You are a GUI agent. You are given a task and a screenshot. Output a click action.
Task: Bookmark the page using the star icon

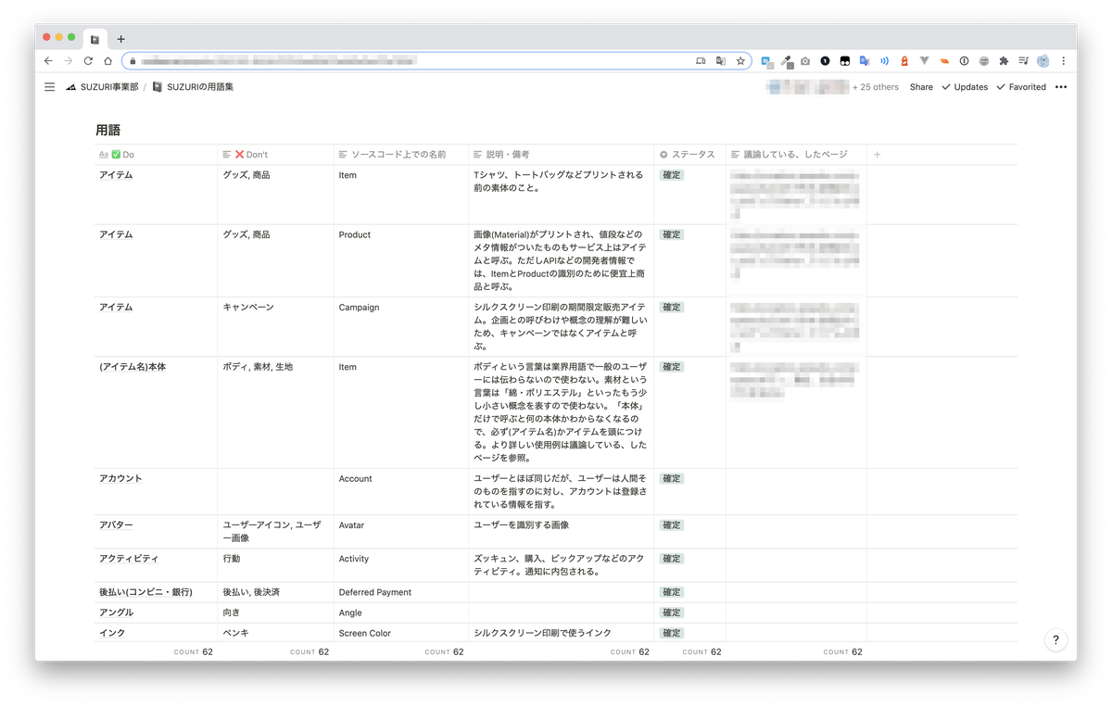[x=740, y=60]
